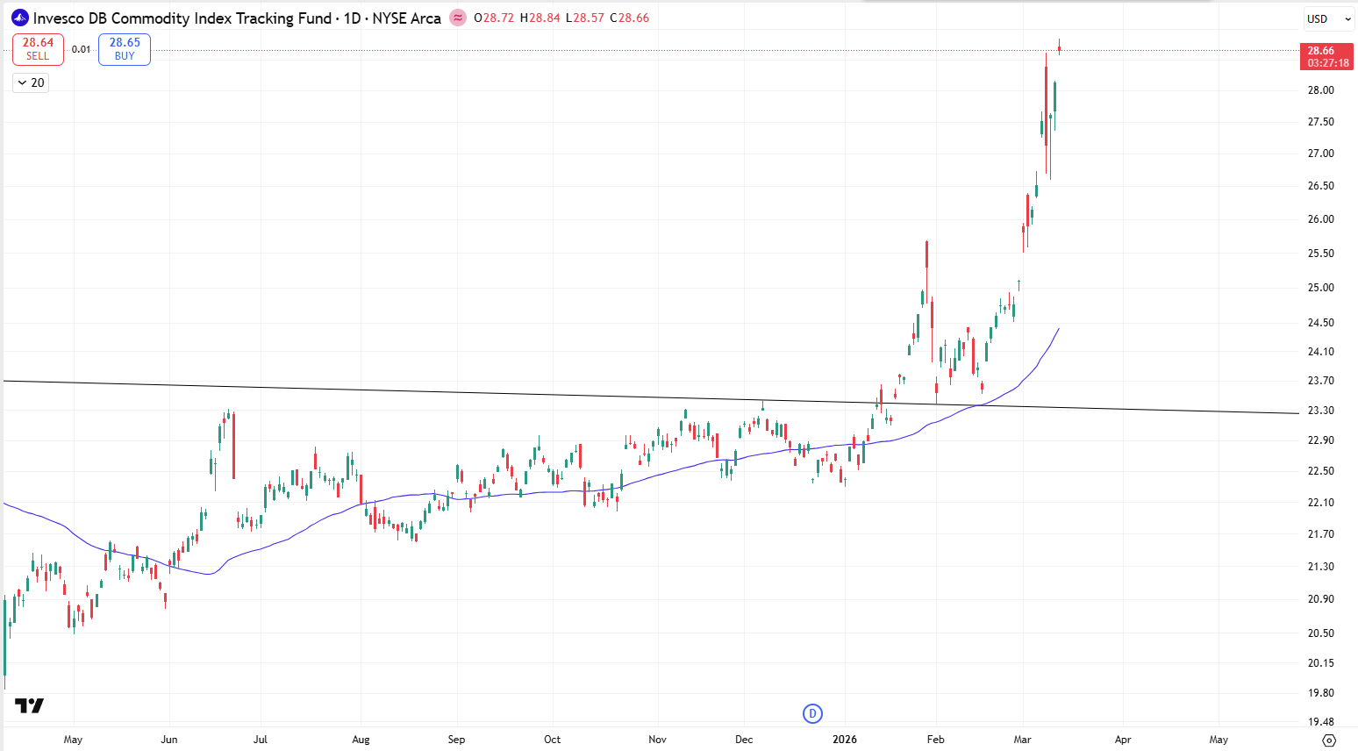Click the 28.64 SELL button
Viewport: 1358px width, 751px height.
point(38,49)
